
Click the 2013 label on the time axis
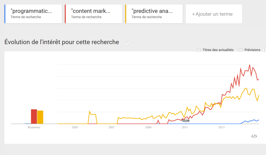(x=221, y=127)
